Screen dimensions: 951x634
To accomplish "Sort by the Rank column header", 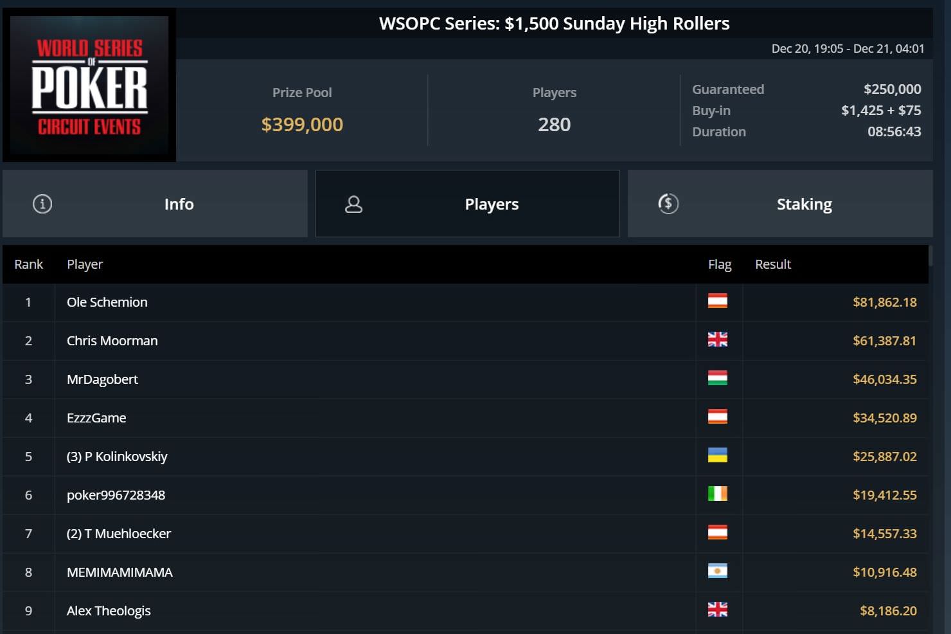I will pyautogui.click(x=29, y=264).
